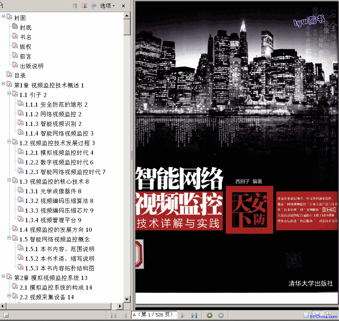This screenshot has height=321, width=339.
Task: Go to the next page arrow
Action: (x=183, y=315)
